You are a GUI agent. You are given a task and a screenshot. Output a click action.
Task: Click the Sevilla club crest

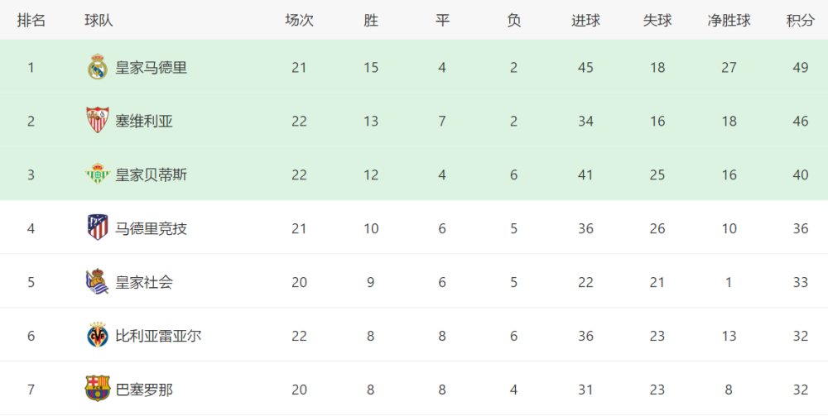pos(98,120)
